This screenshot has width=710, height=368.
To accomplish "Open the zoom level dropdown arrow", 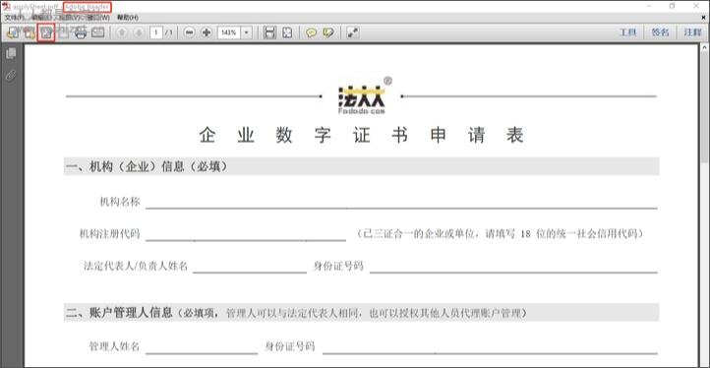I will point(247,32).
